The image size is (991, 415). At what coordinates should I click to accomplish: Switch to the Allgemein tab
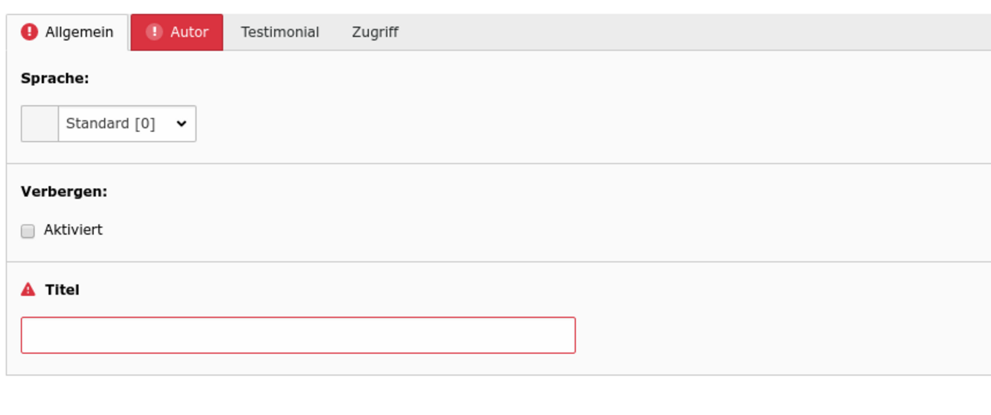tap(79, 32)
